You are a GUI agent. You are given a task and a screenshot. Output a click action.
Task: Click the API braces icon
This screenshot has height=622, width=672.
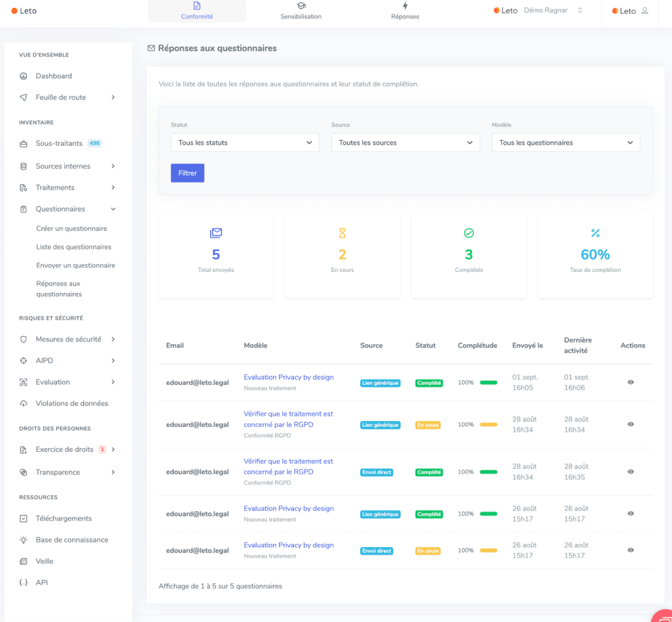click(24, 583)
